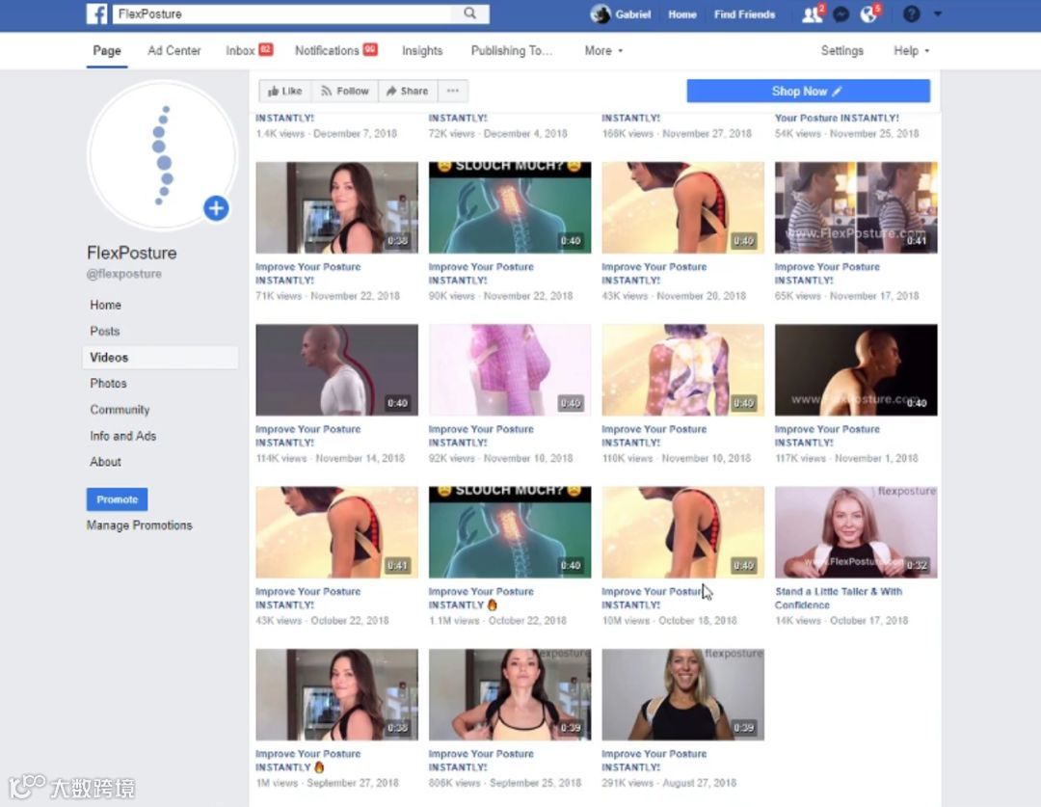Click video title above '117K views'

[x=827, y=436]
